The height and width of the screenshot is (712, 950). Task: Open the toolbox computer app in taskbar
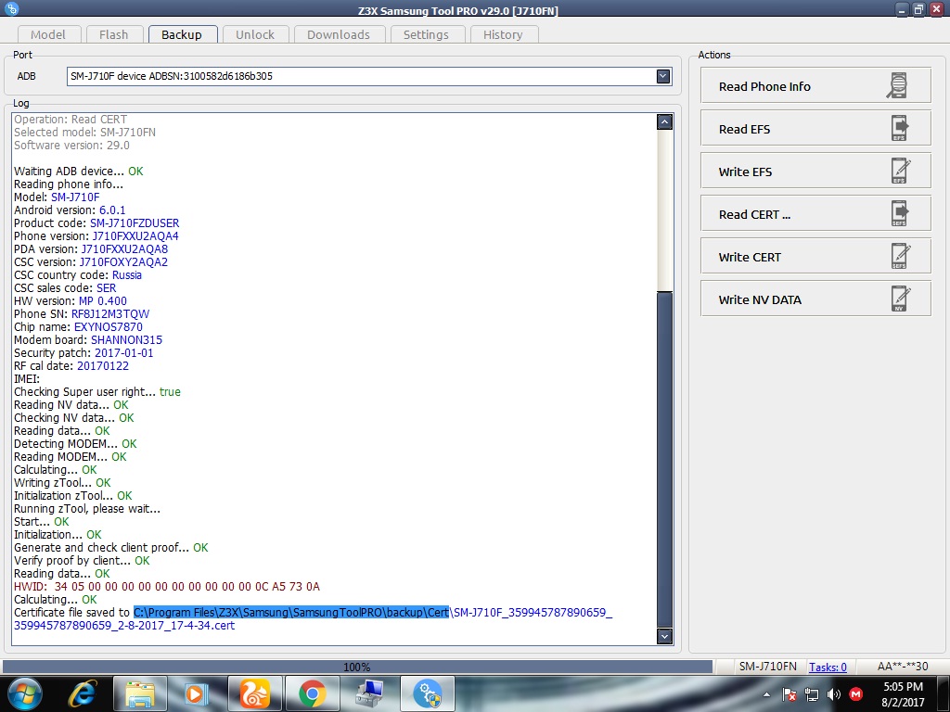pos(369,693)
